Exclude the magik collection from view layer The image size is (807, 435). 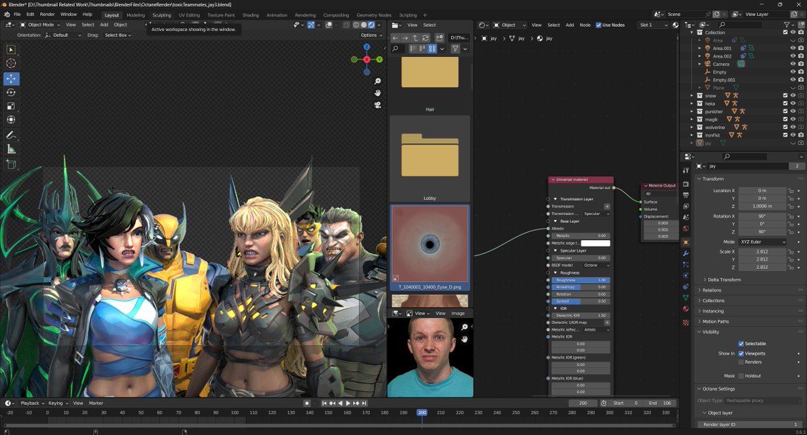[785, 119]
